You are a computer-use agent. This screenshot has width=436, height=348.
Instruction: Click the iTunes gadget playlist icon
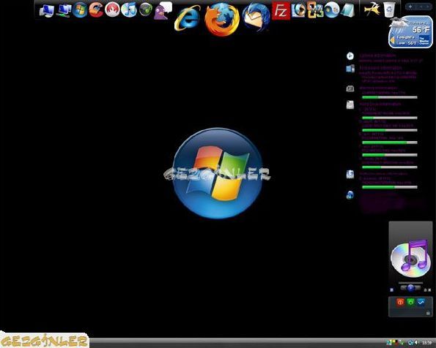click(x=392, y=290)
